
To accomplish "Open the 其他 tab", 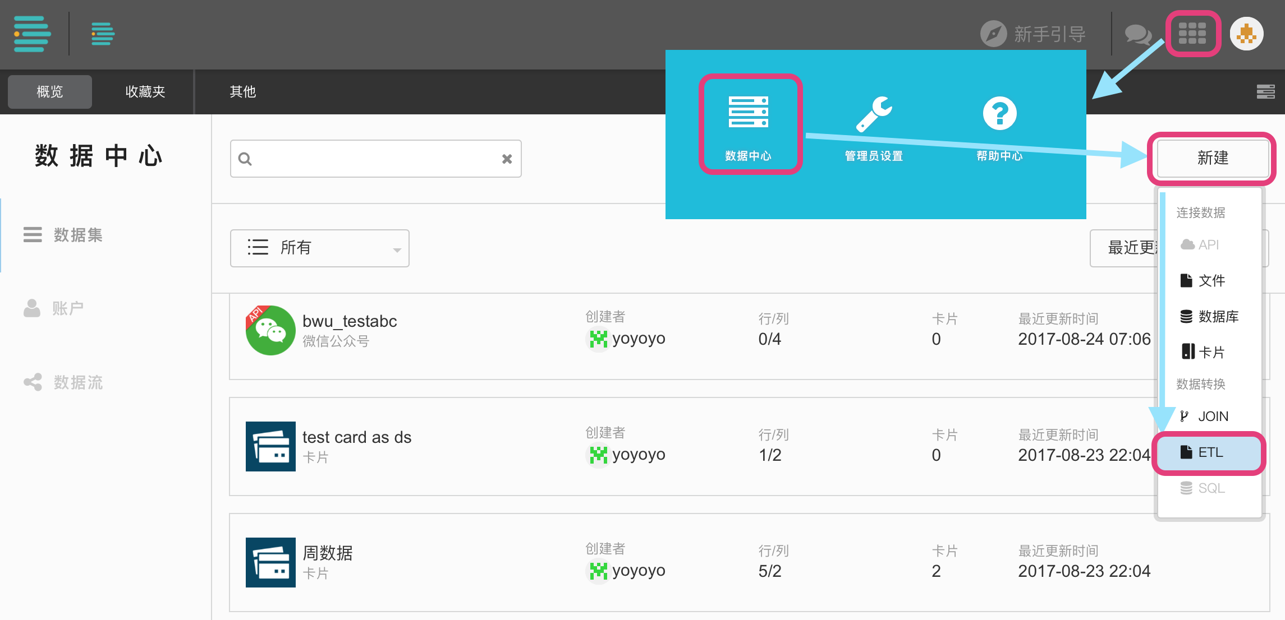I will pos(242,91).
